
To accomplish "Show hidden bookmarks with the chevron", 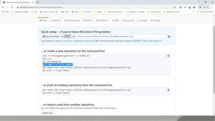I will 193,12.
